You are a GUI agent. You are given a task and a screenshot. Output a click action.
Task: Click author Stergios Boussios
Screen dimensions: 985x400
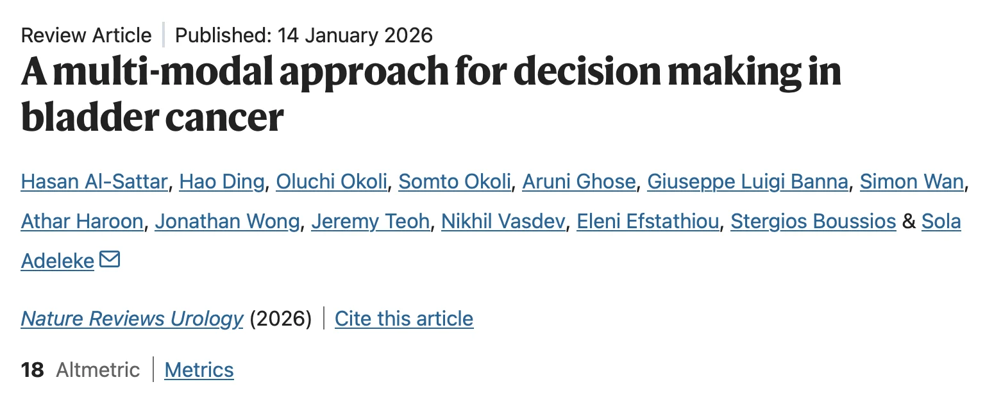[813, 222]
